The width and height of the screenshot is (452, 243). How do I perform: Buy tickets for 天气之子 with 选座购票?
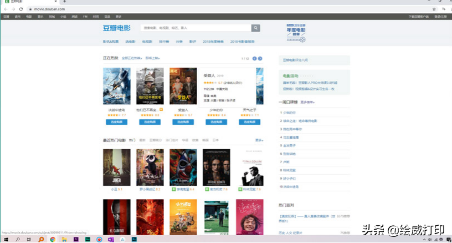[250, 122]
